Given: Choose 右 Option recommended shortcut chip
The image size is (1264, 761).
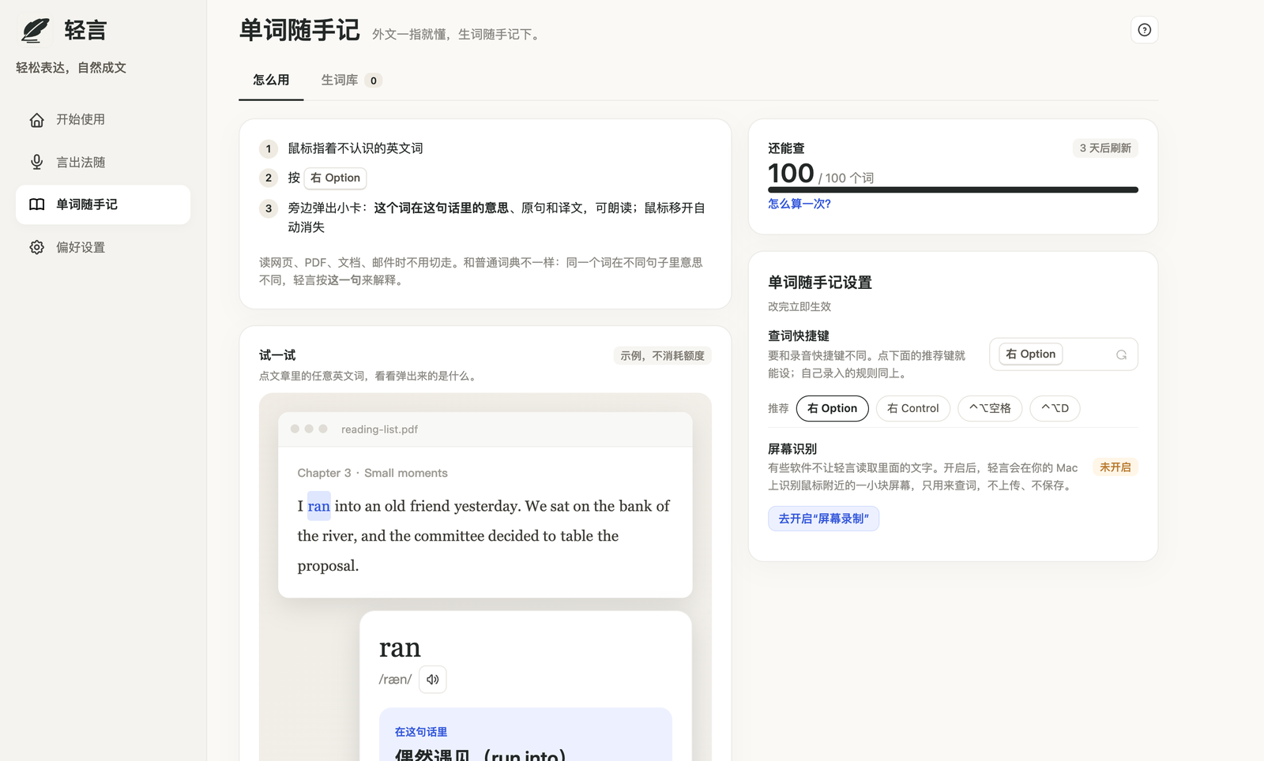Looking at the screenshot, I should 832,408.
